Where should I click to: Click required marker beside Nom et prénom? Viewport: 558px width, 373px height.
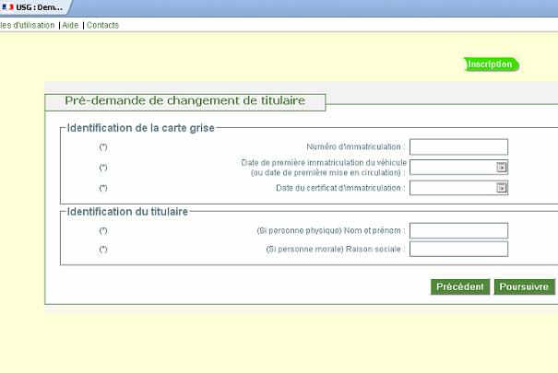pos(103,230)
